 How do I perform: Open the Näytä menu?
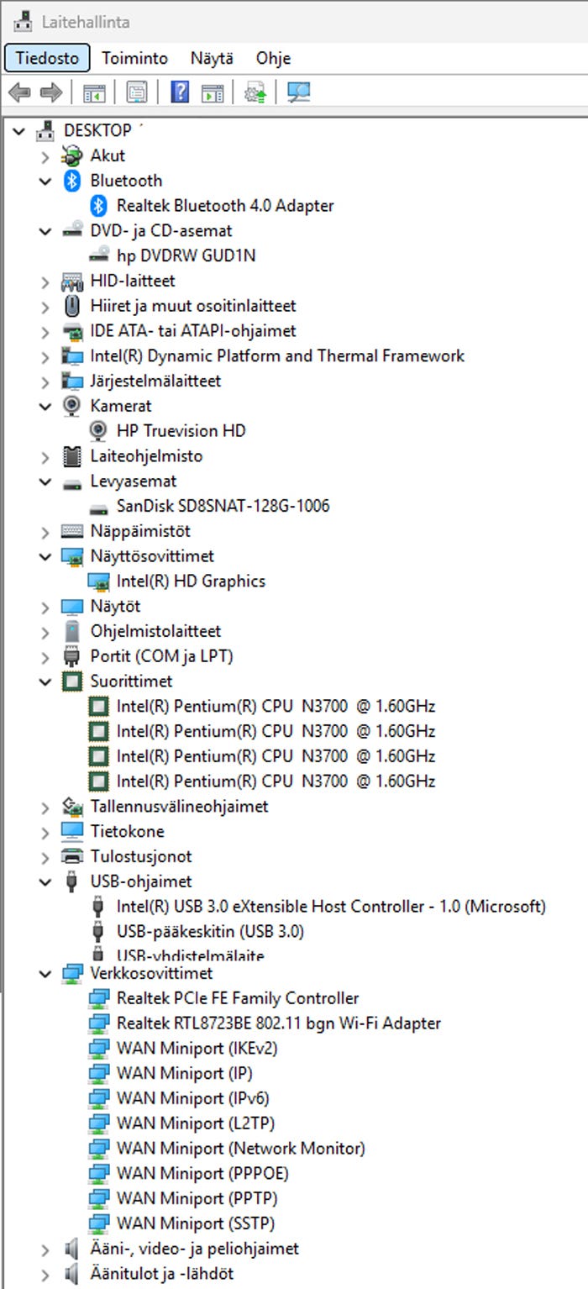212,58
